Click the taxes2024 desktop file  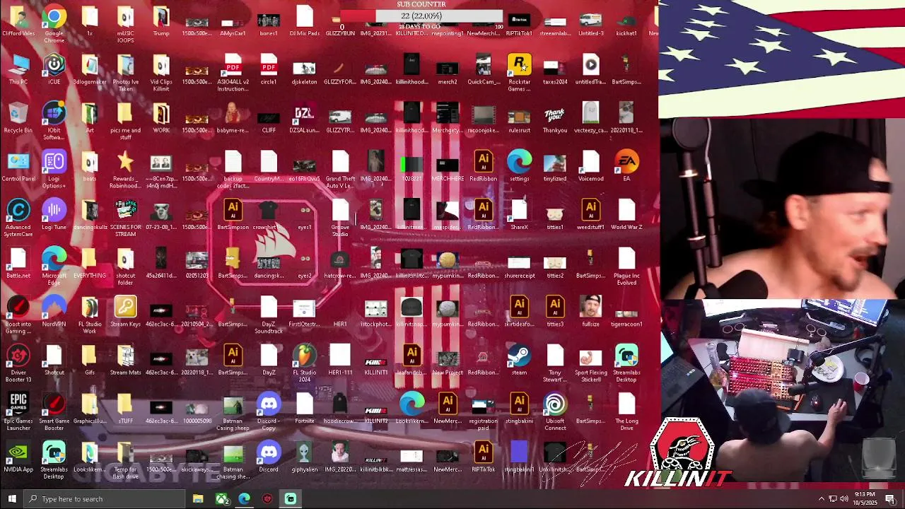click(555, 71)
